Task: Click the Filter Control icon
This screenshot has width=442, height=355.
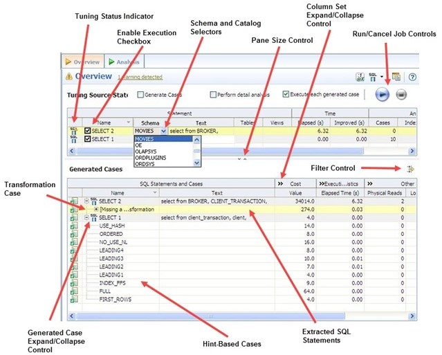Action: tap(410, 169)
